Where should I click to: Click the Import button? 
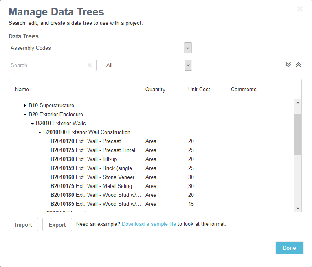(x=24, y=225)
